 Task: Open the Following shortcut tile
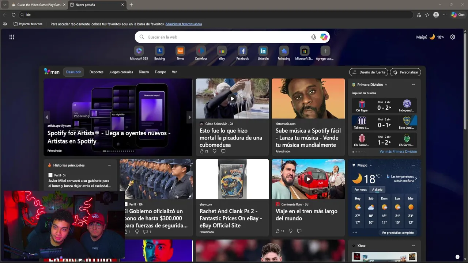click(x=284, y=53)
